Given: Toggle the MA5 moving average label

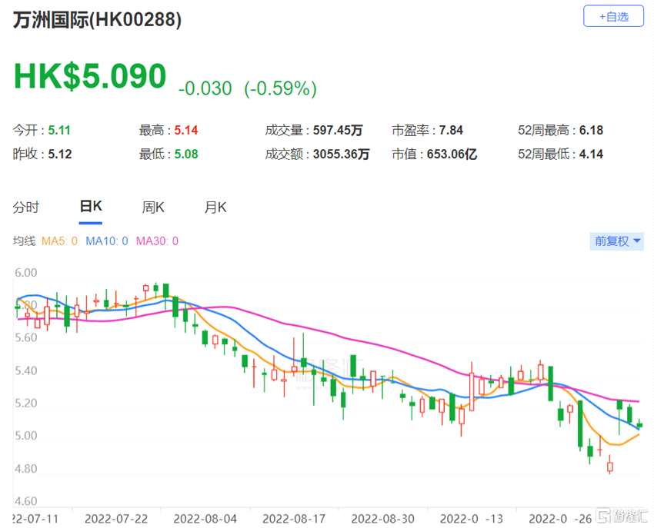Looking at the screenshot, I should (60, 241).
